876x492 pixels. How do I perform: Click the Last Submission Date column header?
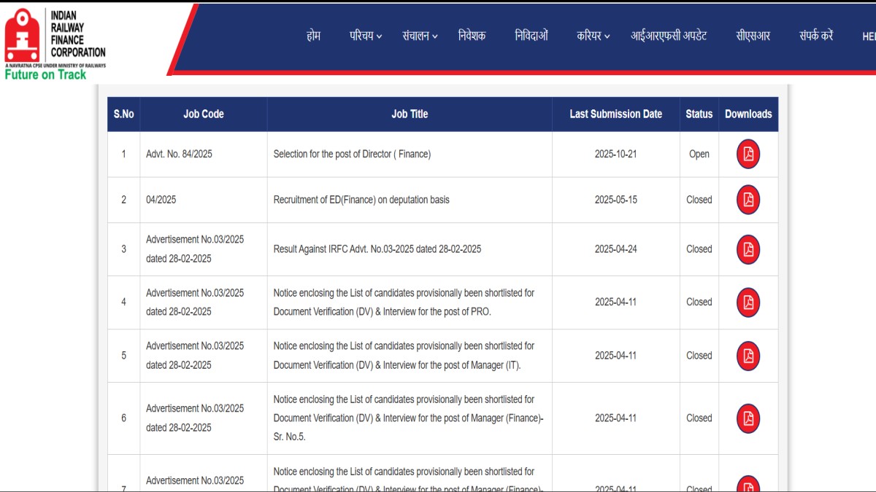(x=615, y=114)
